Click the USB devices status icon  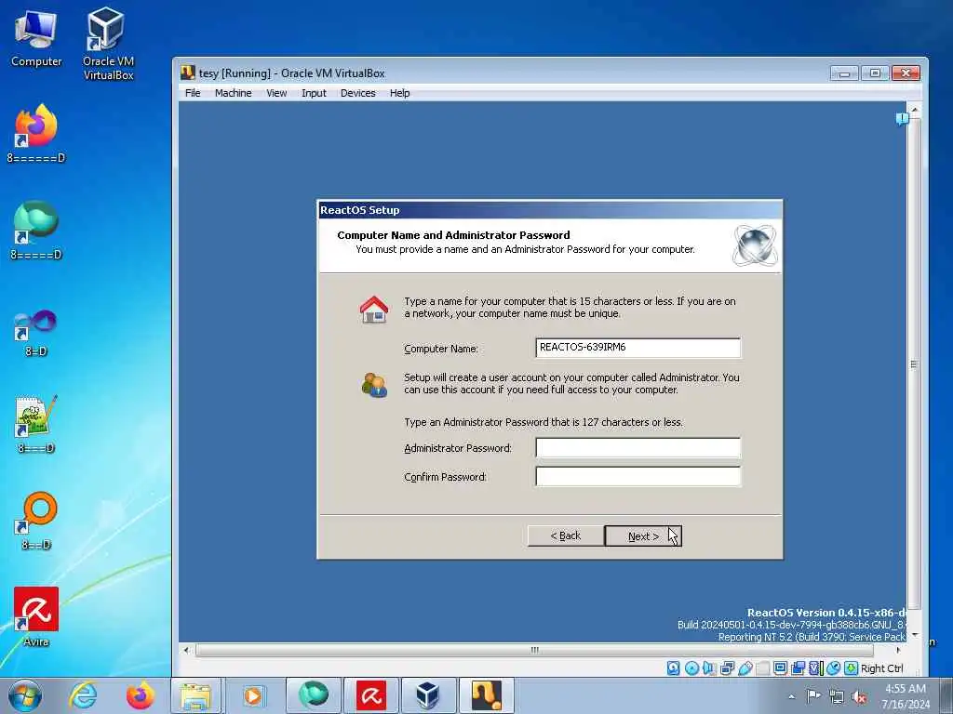click(745, 668)
